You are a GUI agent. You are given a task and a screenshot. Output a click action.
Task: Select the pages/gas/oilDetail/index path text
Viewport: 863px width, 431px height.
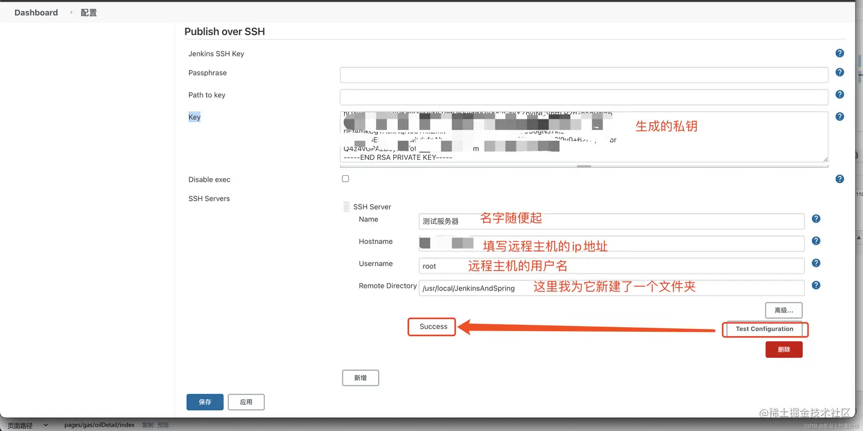[x=99, y=425]
